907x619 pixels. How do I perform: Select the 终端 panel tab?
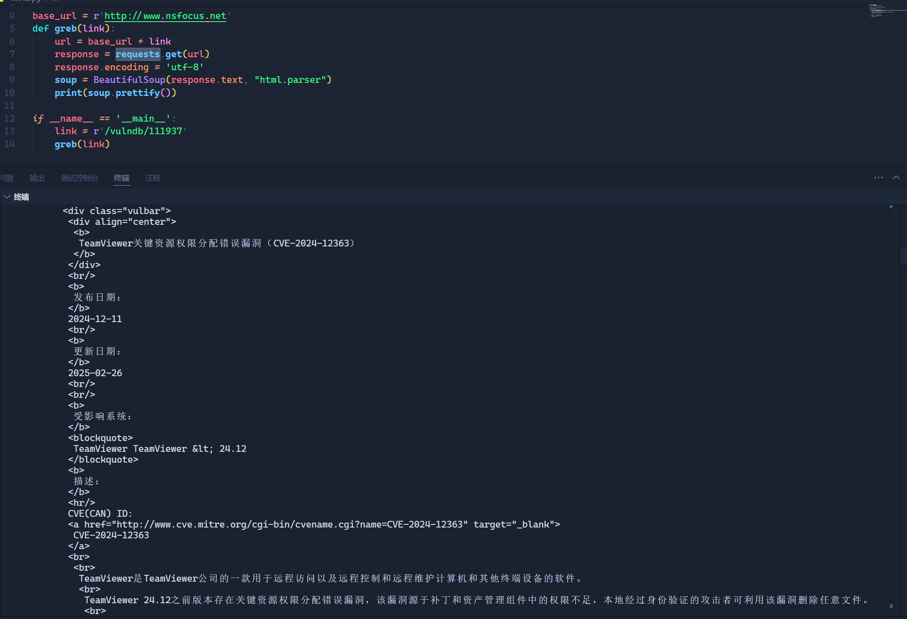(122, 178)
